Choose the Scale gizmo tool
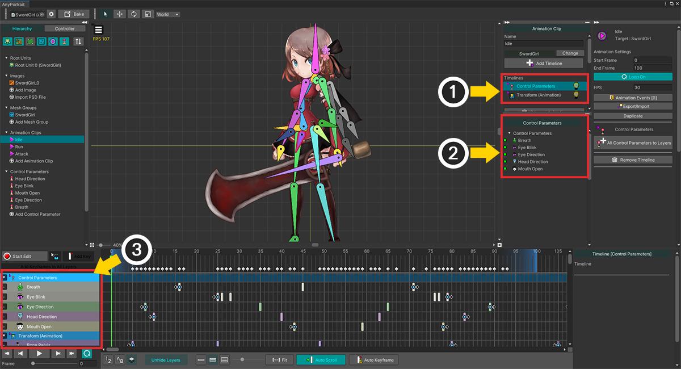 148,14
